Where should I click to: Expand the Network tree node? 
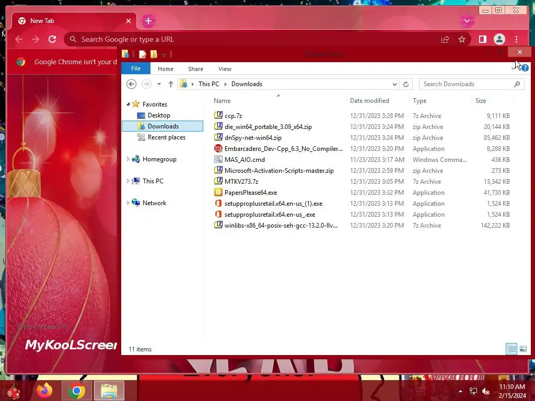[129, 203]
